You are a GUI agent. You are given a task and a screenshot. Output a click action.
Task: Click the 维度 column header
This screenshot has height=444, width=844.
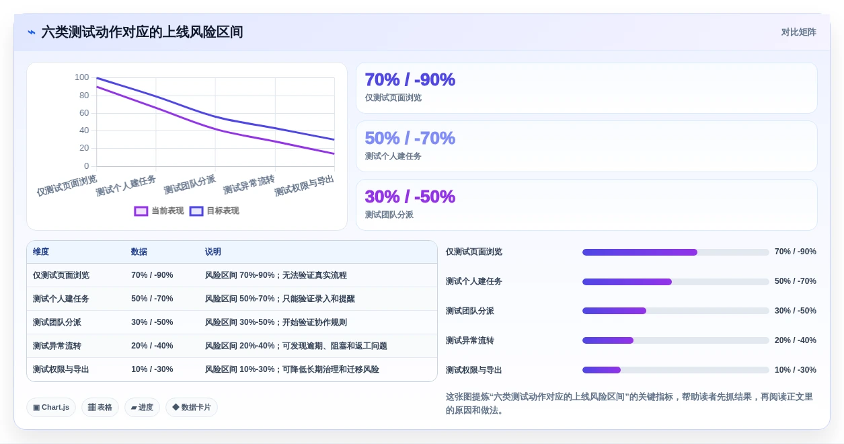(41, 252)
